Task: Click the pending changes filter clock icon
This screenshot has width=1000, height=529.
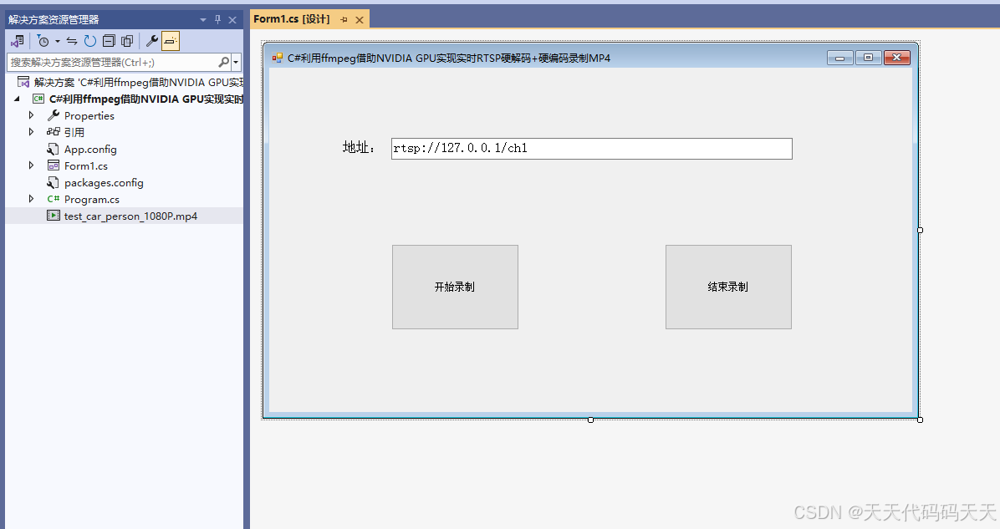Action: (43, 42)
